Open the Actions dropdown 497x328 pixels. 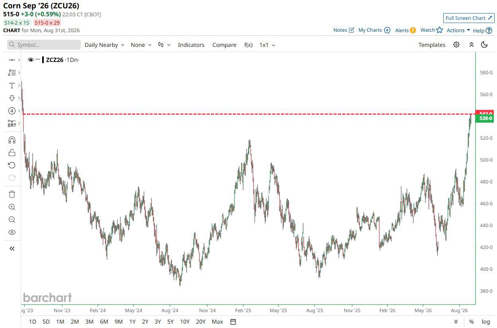458,30
